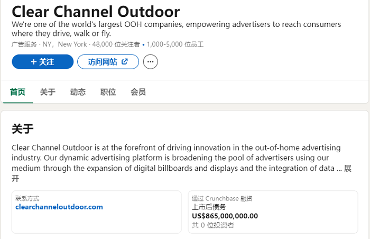
Task: Click the 48,000 位关注者 followers text
Action: pos(116,44)
